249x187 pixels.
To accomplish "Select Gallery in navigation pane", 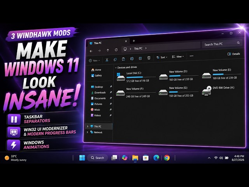I will (96, 75).
